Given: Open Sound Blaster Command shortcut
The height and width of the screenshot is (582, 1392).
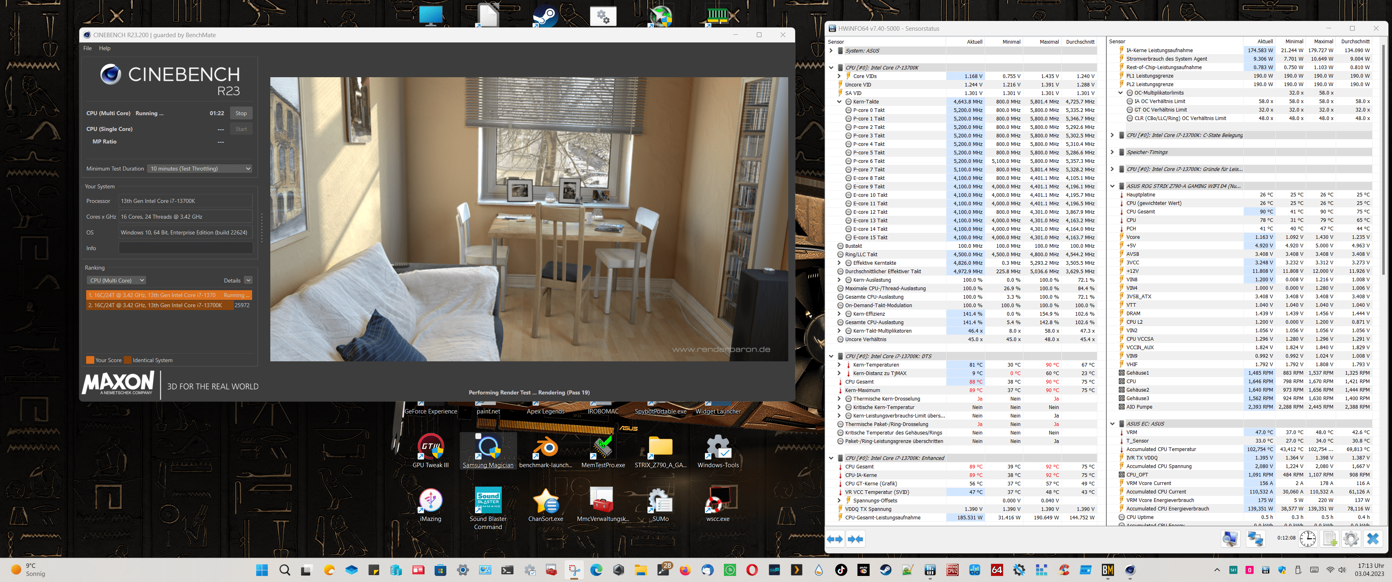Looking at the screenshot, I should pyautogui.click(x=488, y=508).
